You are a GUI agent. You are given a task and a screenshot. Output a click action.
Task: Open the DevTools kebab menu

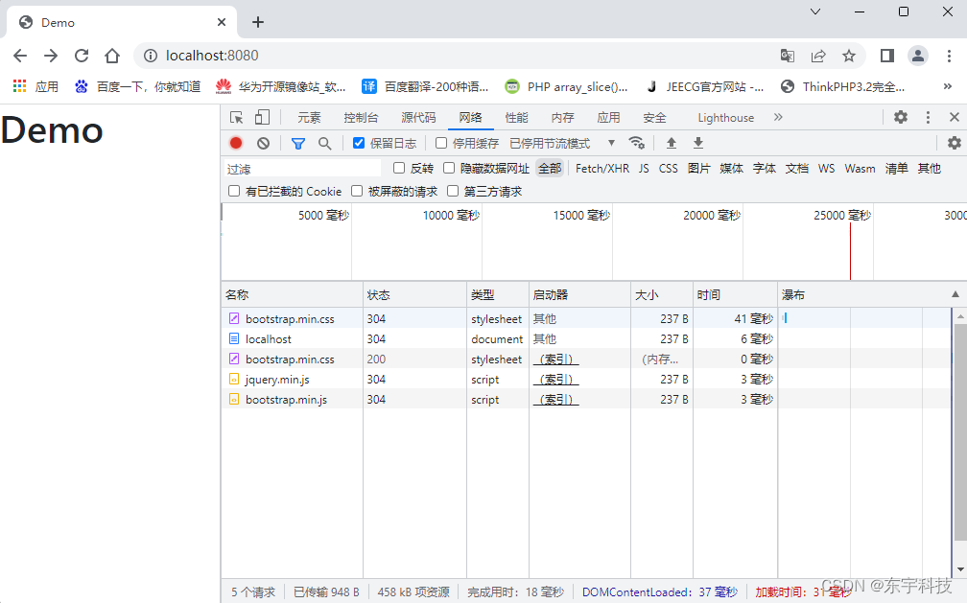click(x=928, y=117)
